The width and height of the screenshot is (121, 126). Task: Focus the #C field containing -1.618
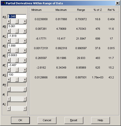coord(17,36)
